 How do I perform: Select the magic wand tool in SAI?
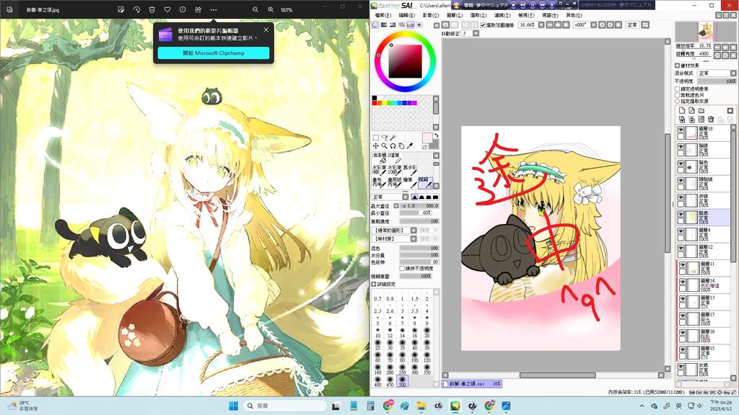[393, 138]
